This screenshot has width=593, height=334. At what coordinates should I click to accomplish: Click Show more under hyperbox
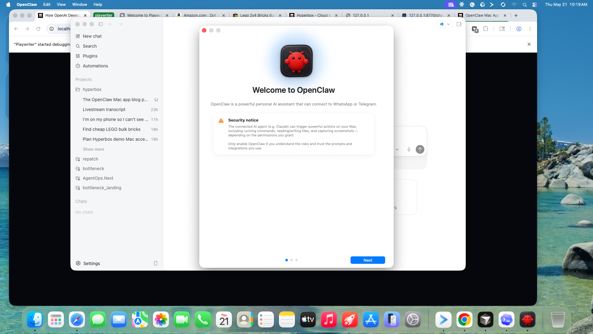[x=94, y=149]
